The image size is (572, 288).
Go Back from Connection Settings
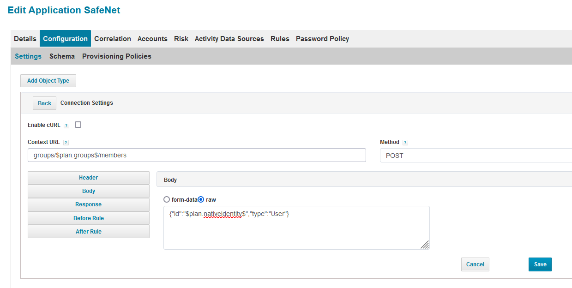pyautogui.click(x=44, y=103)
